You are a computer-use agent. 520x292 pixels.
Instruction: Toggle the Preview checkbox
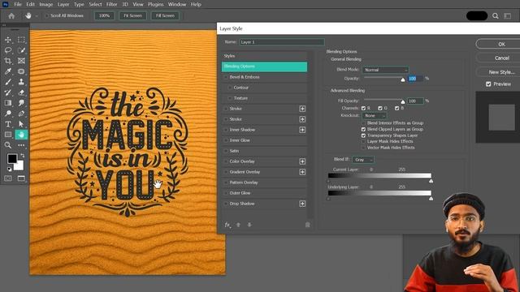pyautogui.click(x=488, y=84)
